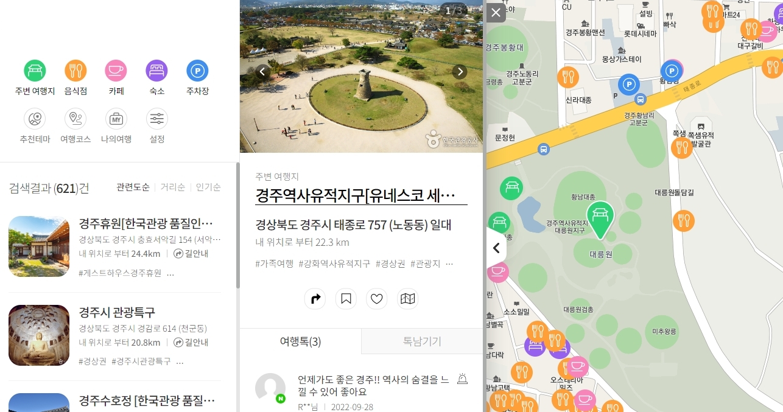
Task: Select the 주변 여행지 nearby attractions icon
Action: pyautogui.click(x=35, y=71)
